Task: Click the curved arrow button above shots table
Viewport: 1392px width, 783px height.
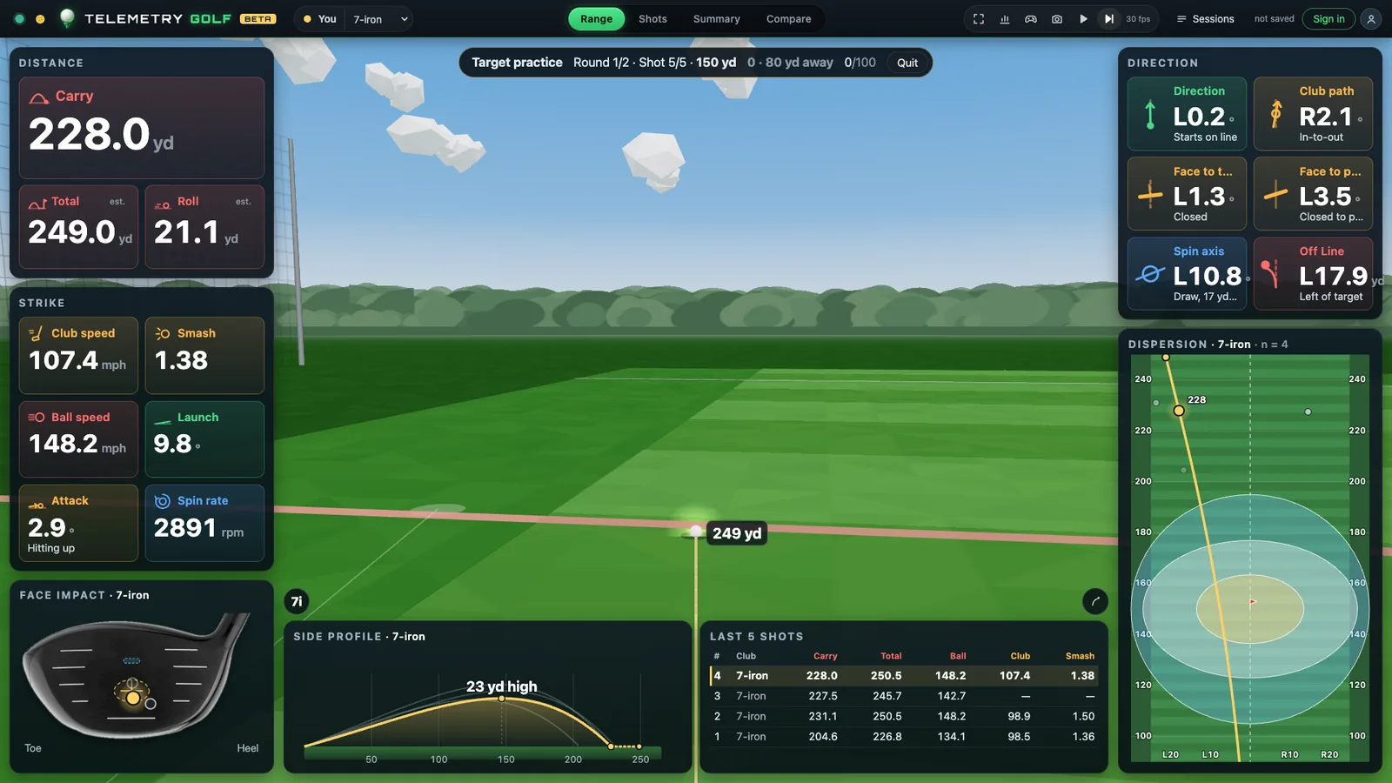Action: 1095,601
